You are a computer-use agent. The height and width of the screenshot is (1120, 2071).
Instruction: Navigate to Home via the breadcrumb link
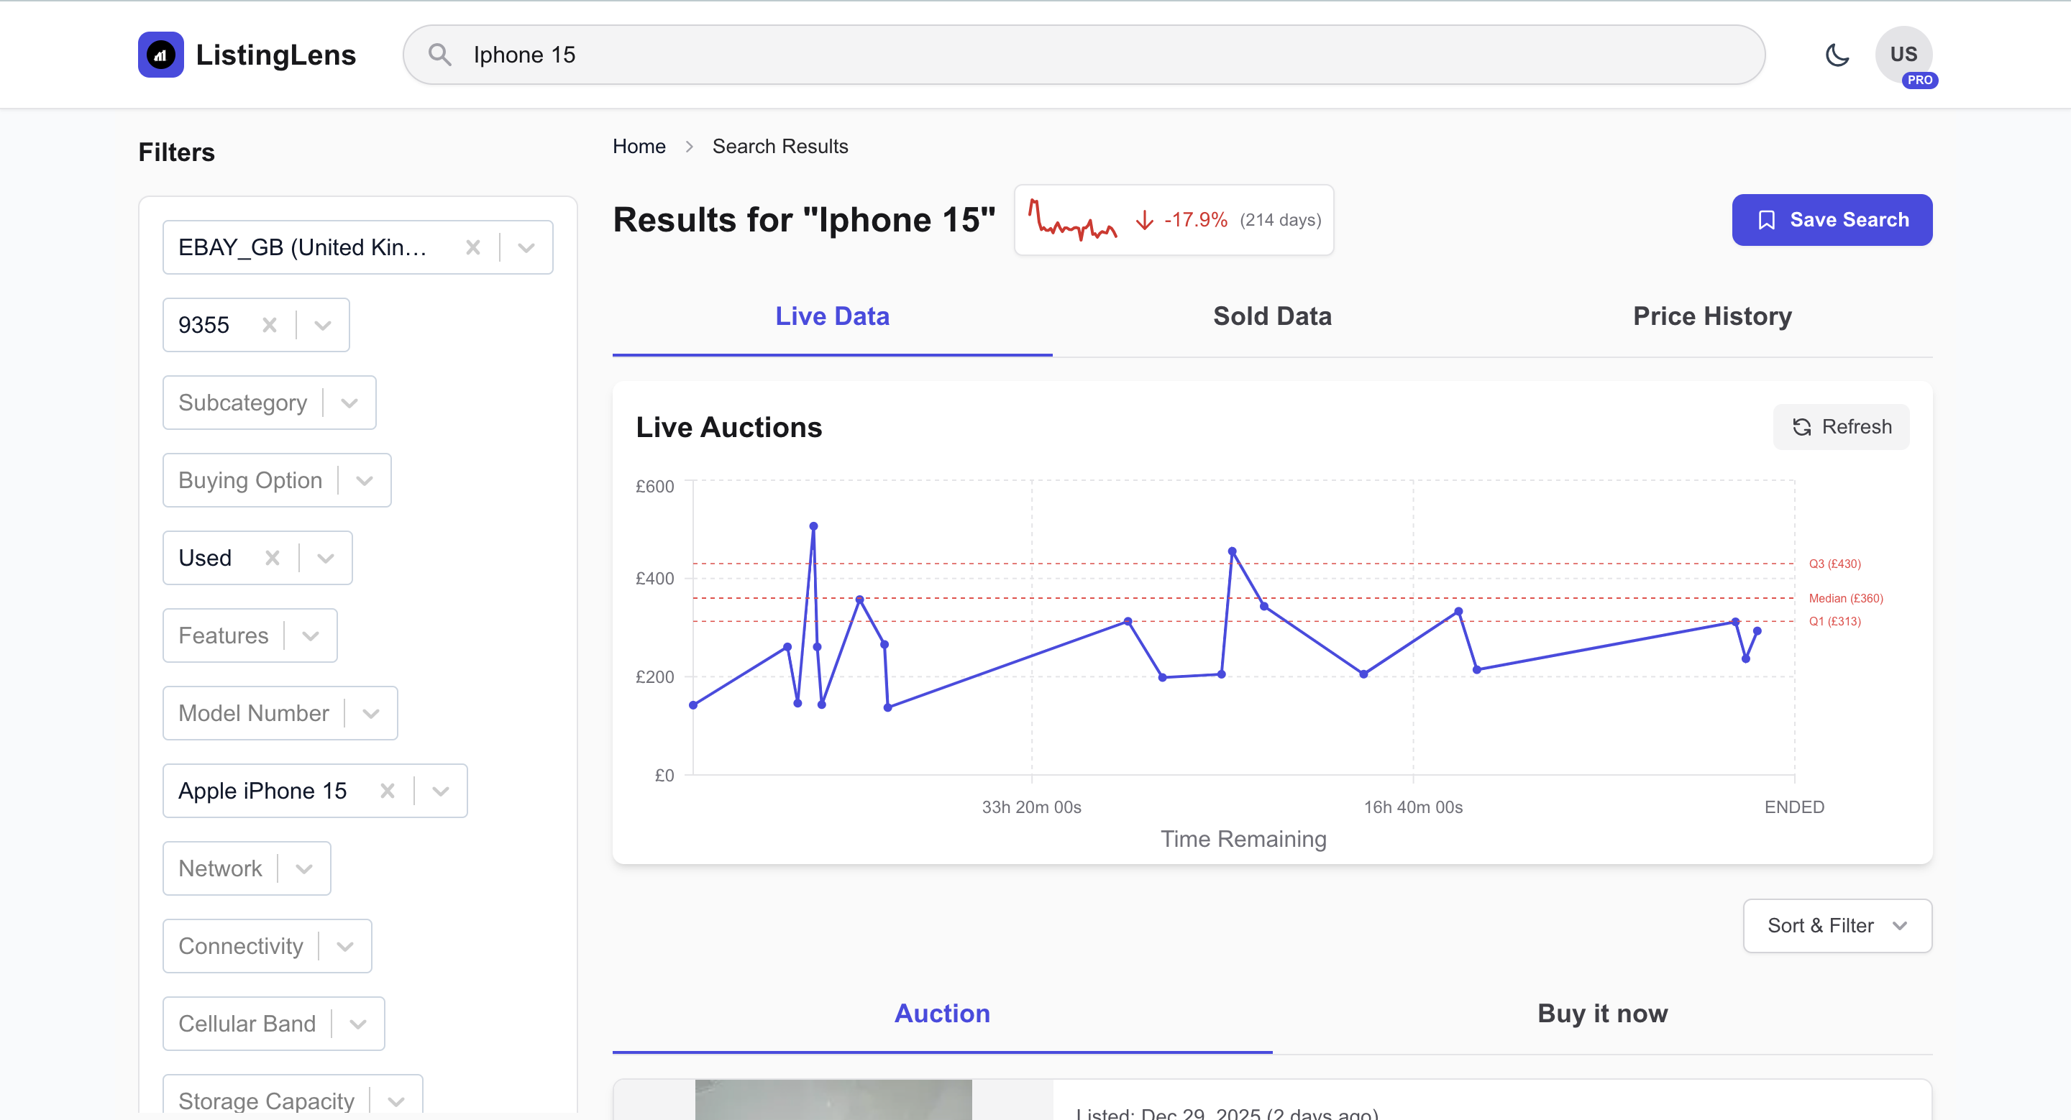tap(639, 145)
